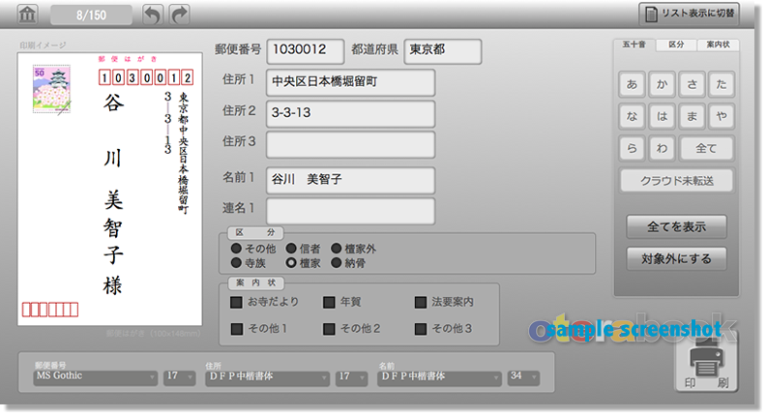The height and width of the screenshot is (417, 767).
Task: Go to previous record with left arrow
Action: point(153,15)
